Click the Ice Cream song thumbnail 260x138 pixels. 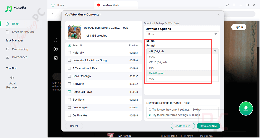pos(110,135)
